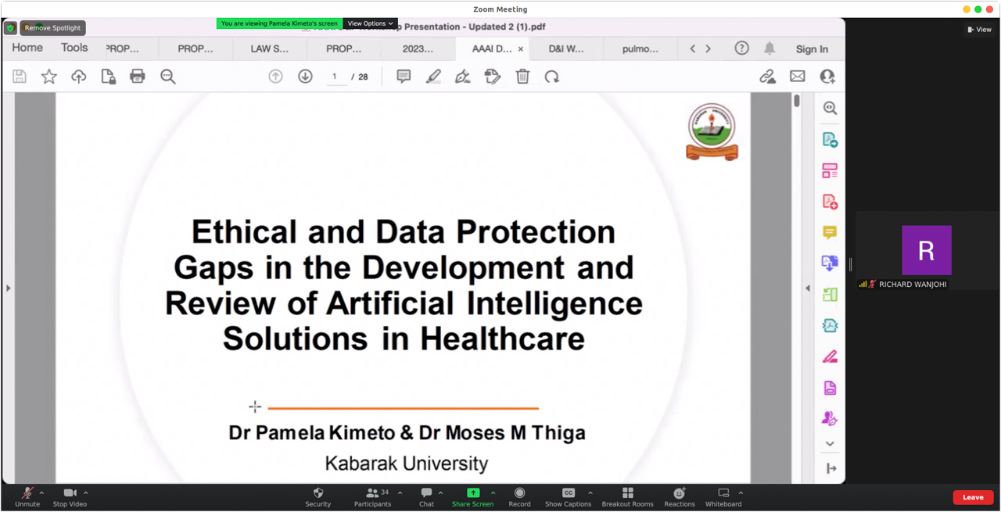The width and height of the screenshot is (1001, 512).
Task: Open the Combine Files tool in side panel
Action: [830, 263]
